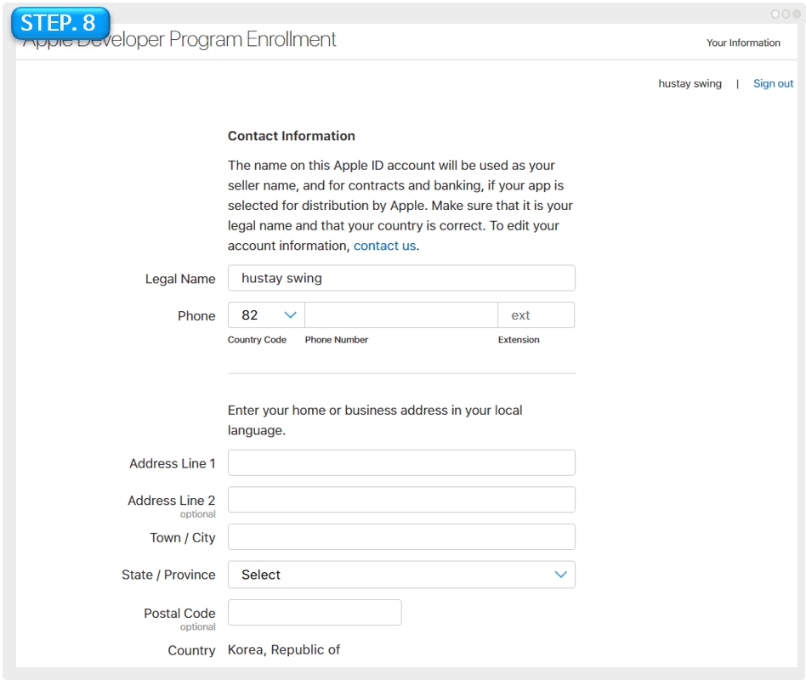The height and width of the screenshot is (680, 806).
Task: Focus the Phone Number input
Action: pos(400,315)
